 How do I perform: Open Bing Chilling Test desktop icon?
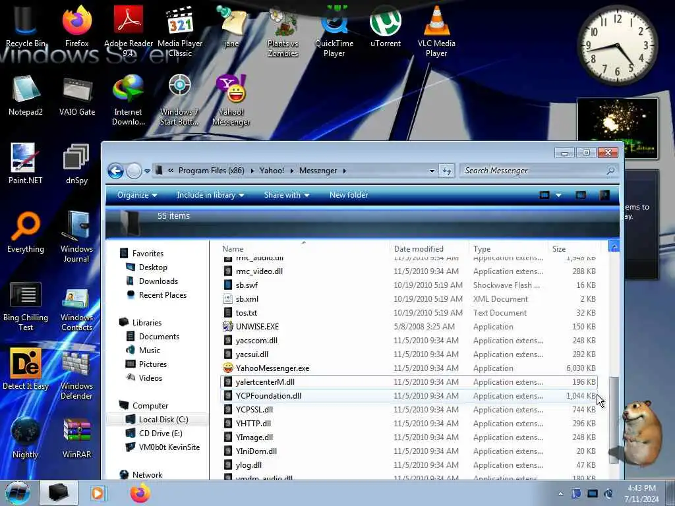click(x=26, y=306)
